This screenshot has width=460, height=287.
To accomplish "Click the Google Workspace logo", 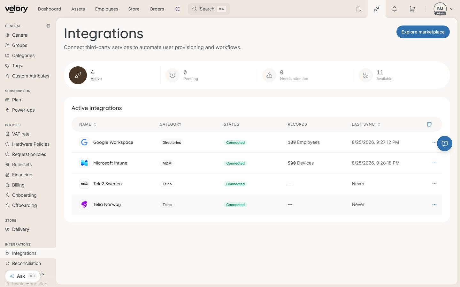I will point(84,142).
